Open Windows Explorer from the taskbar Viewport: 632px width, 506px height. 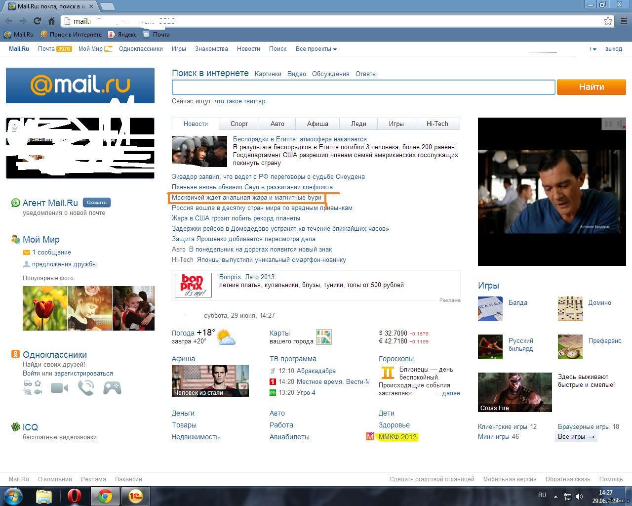tap(44, 496)
